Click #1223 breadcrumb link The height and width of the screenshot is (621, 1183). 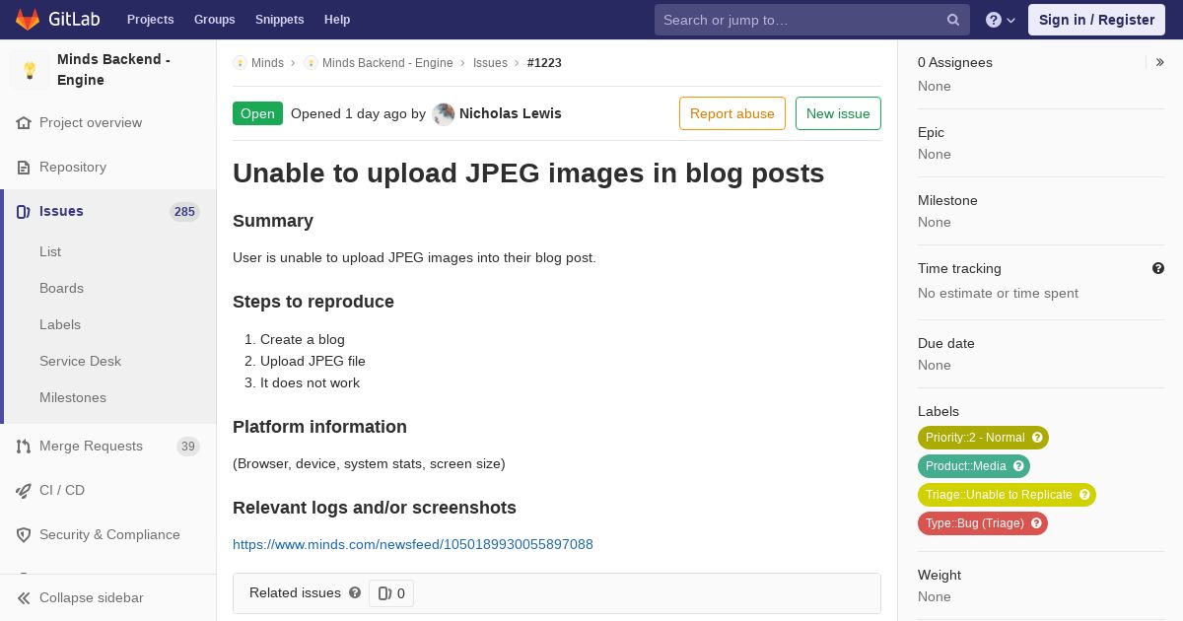[544, 63]
